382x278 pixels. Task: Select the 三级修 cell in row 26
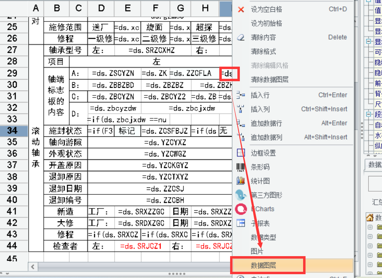[x=205, y=39]
